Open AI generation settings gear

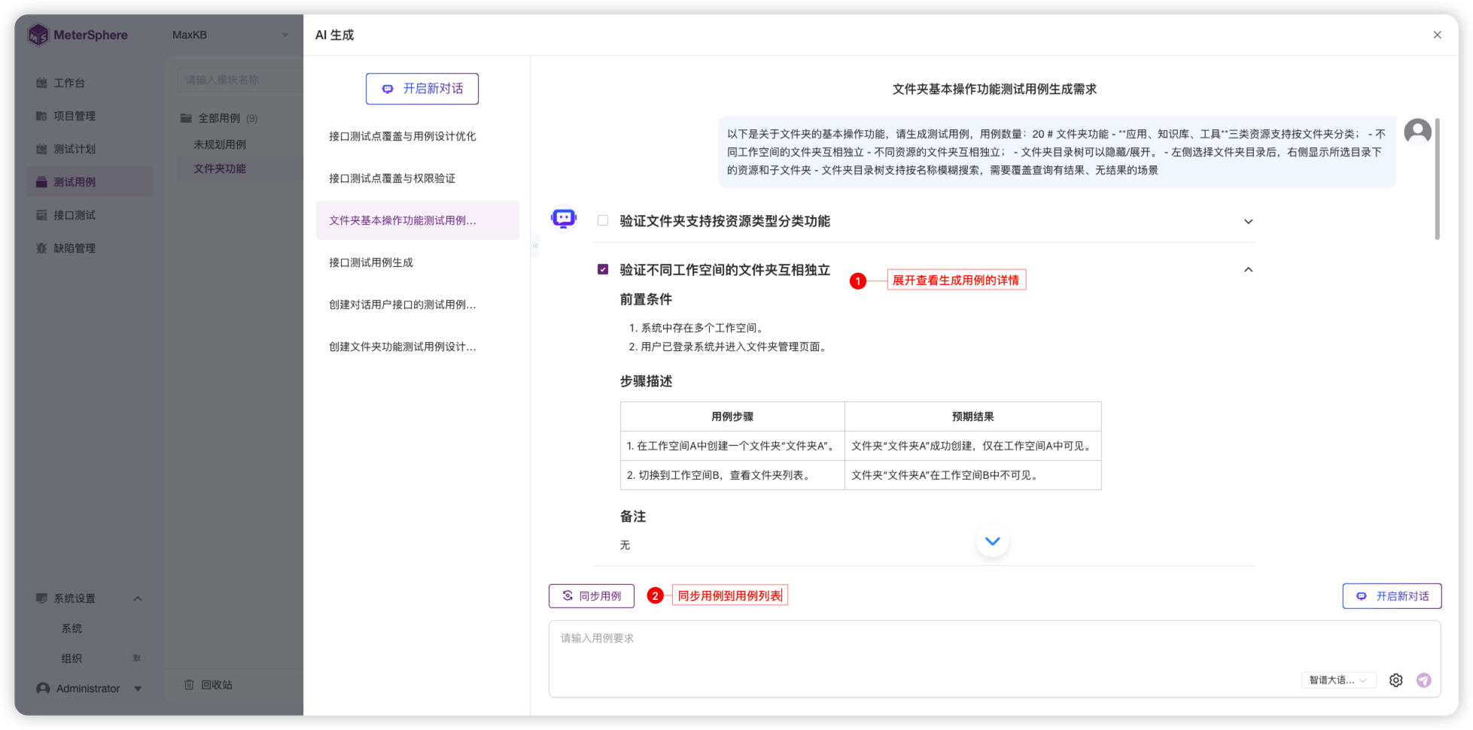pyautogui.click(x=1395, y=680)
